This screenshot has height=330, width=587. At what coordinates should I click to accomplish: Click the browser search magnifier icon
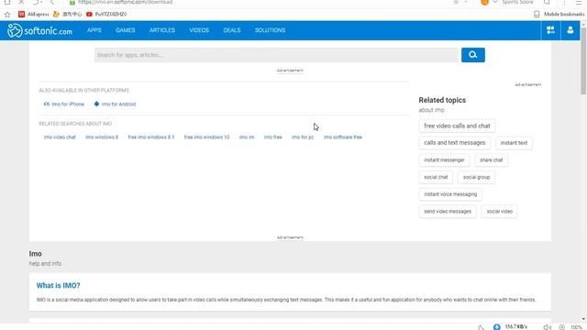pos(547,2)
